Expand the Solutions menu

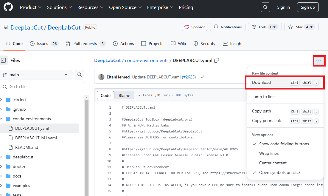(59, 7)
